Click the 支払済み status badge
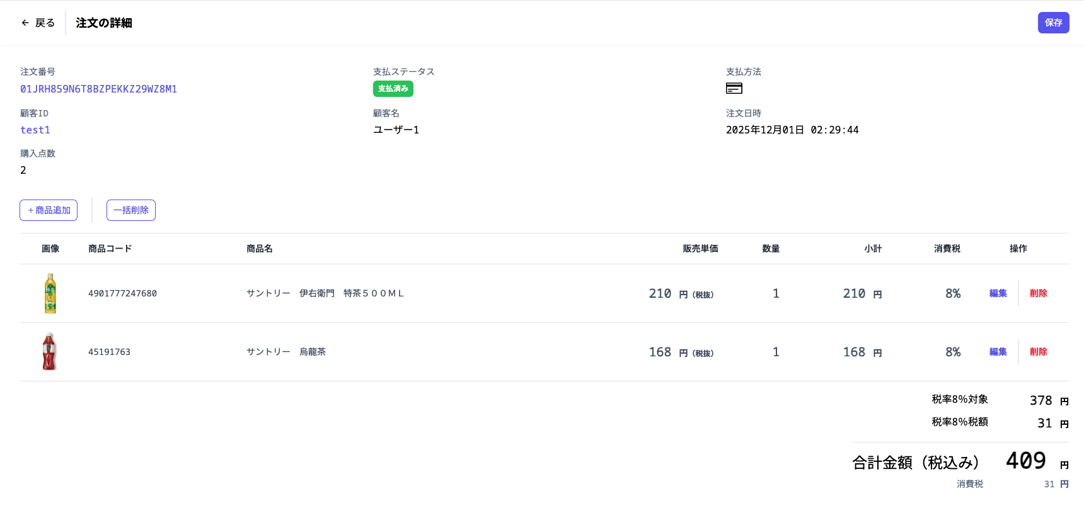1084x518 pixels. [393, 89]
